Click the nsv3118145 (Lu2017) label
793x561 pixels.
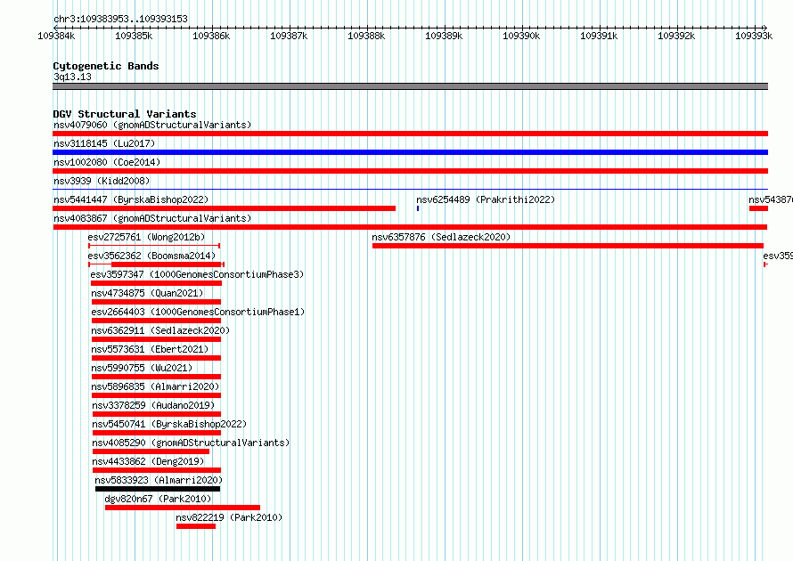[x=104, y=143]
